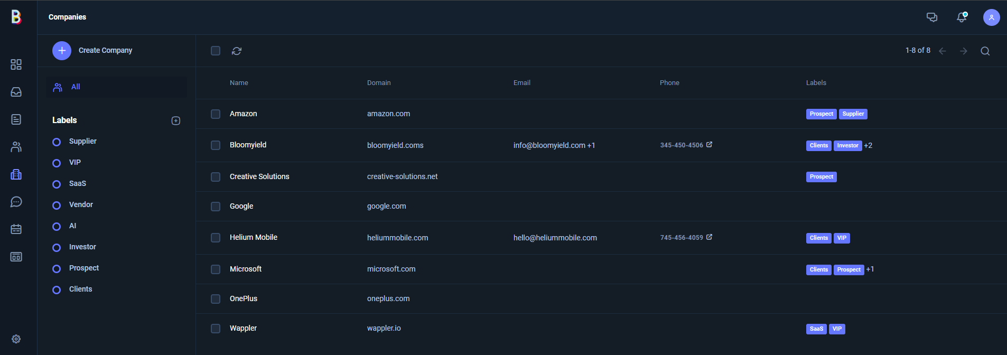Select the All companies filter

tap(116, 87)
